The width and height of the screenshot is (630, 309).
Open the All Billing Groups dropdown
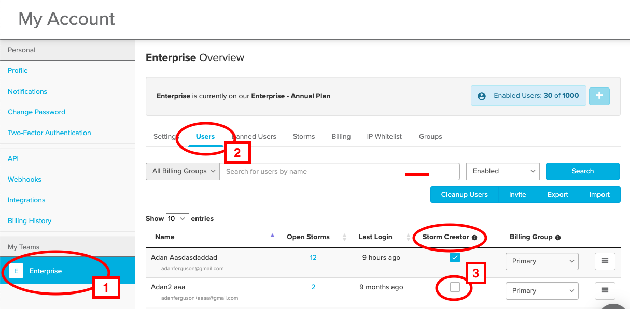coord(183,171)
